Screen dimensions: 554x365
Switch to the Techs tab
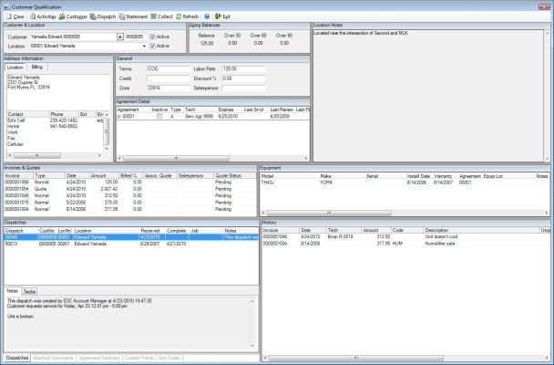coord(30,289)
